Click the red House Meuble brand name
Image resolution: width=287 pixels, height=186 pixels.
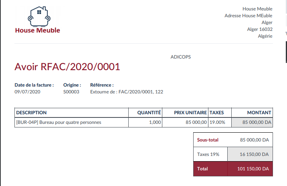(x=37, y=30)
